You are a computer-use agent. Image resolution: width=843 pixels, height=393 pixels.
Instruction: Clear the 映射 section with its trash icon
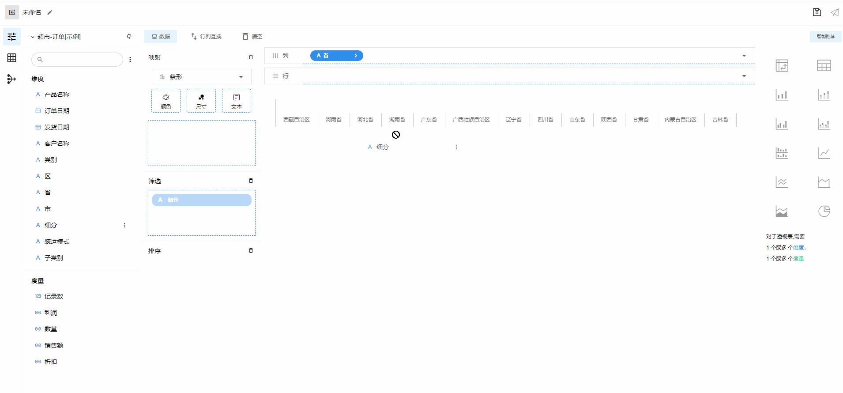pos(251,57)
